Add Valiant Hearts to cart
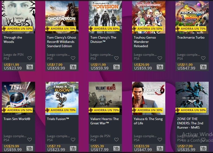Viewport: 213px width, 153px height. 117,148
